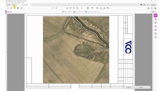Click the blue Organize Pages icon in right panel
Viewport: 163px width, 91px height.
(x=156, y=30)
